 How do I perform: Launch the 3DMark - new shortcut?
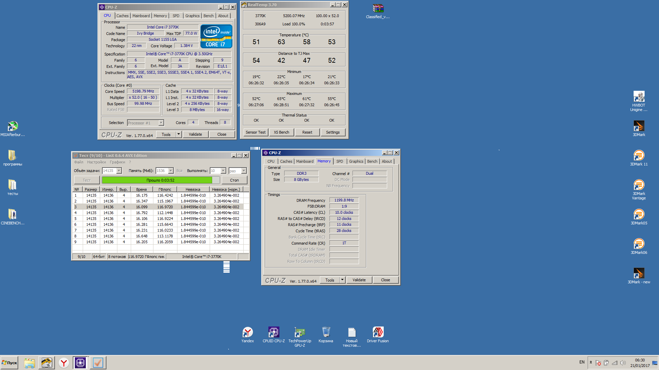click(639, 276)
